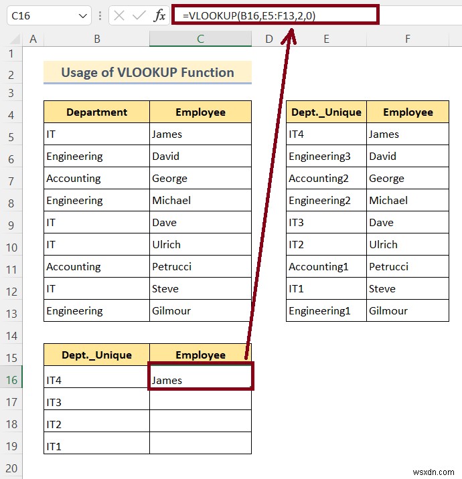Click the Name Box showing C16
Viewport: 462px width, 479px height.
point(49,15)
